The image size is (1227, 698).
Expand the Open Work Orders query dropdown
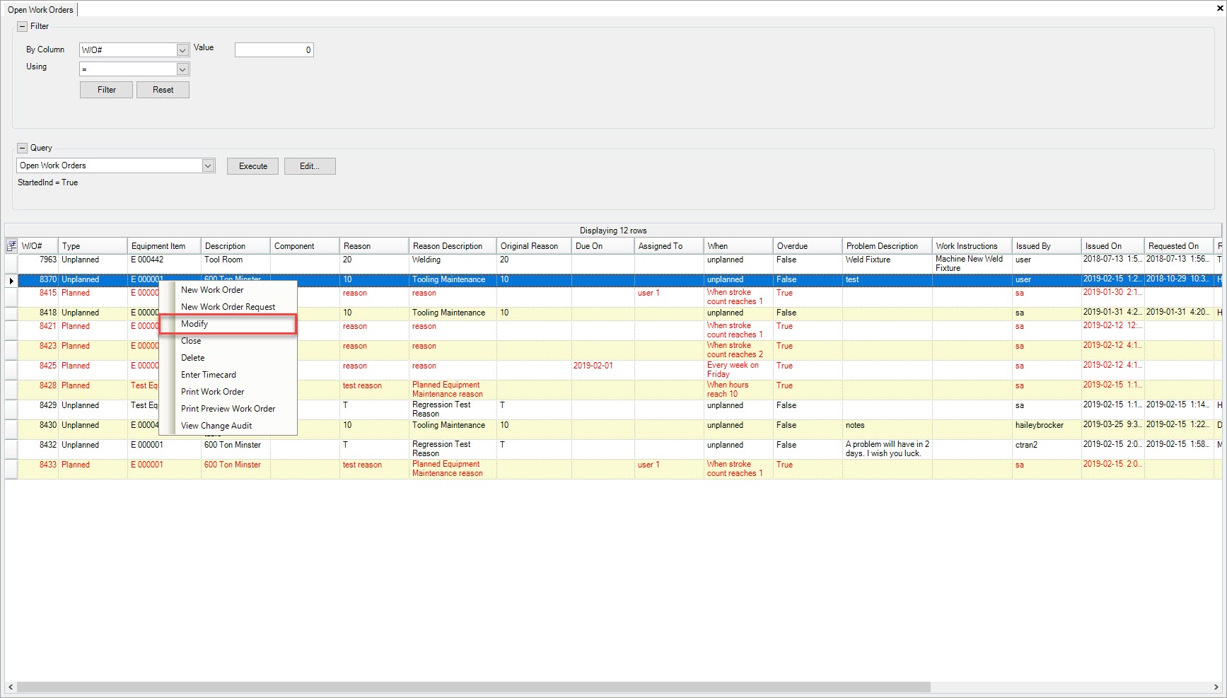(x=208, y=165)
